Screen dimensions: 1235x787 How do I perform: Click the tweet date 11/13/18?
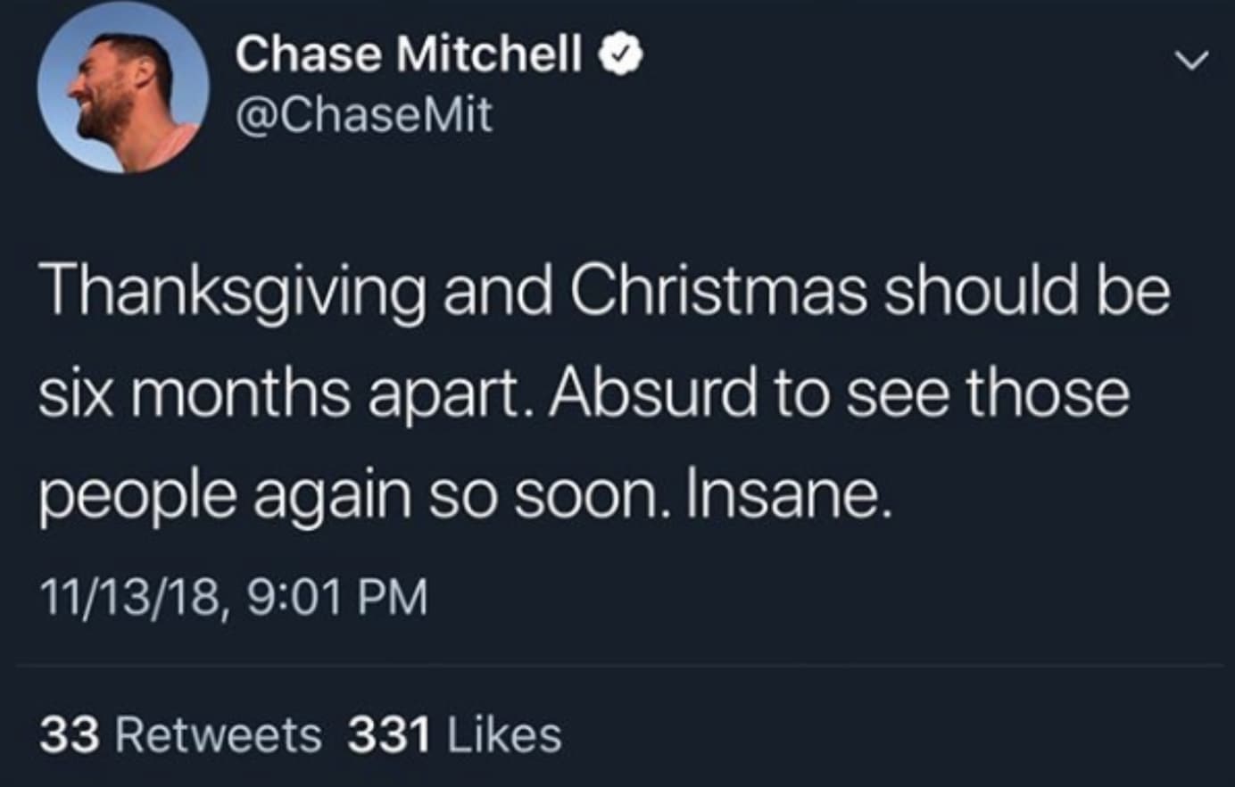[129, 596]
